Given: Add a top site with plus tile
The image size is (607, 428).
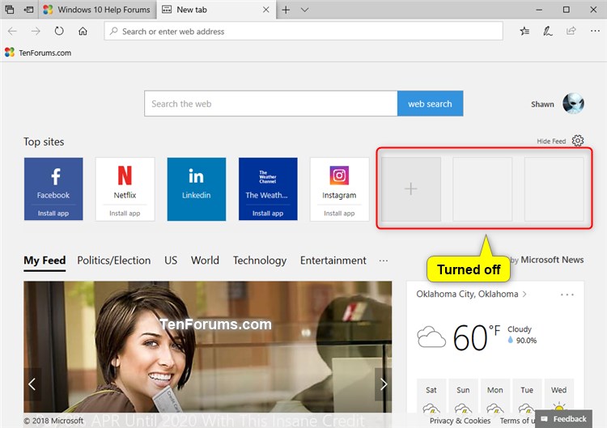Looking at the screenshot, I should pyautogui.click(x=410, y=189).
